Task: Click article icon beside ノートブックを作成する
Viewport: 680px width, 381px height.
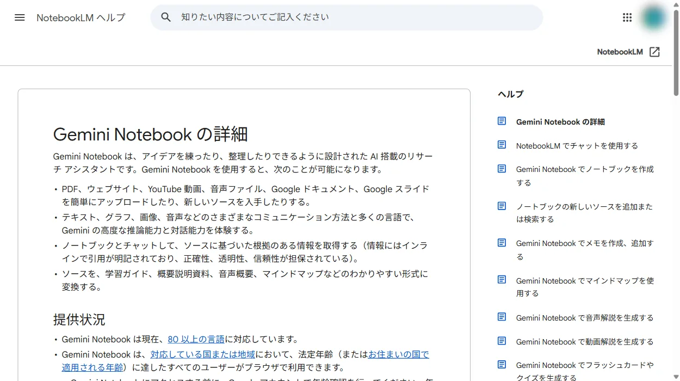Action: coord(502,169)
